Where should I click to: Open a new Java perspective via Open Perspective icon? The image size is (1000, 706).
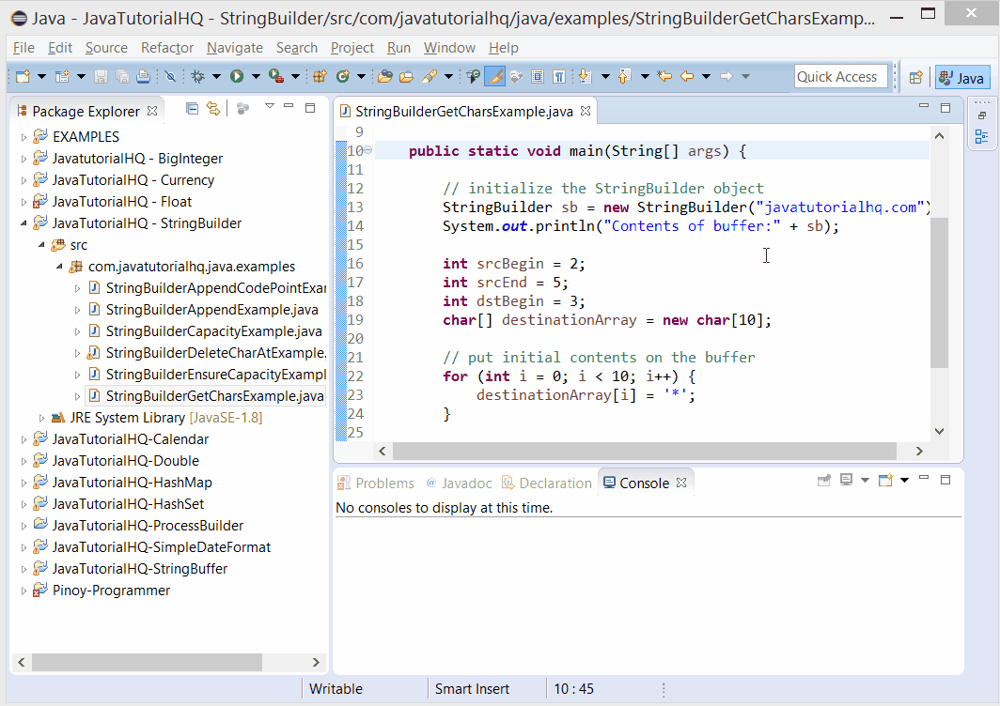pos(916,77)
